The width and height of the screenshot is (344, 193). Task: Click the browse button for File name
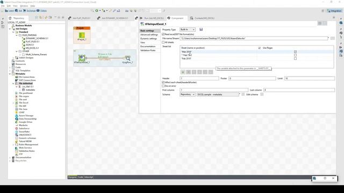pyautogui.click(x=333, y=38)
